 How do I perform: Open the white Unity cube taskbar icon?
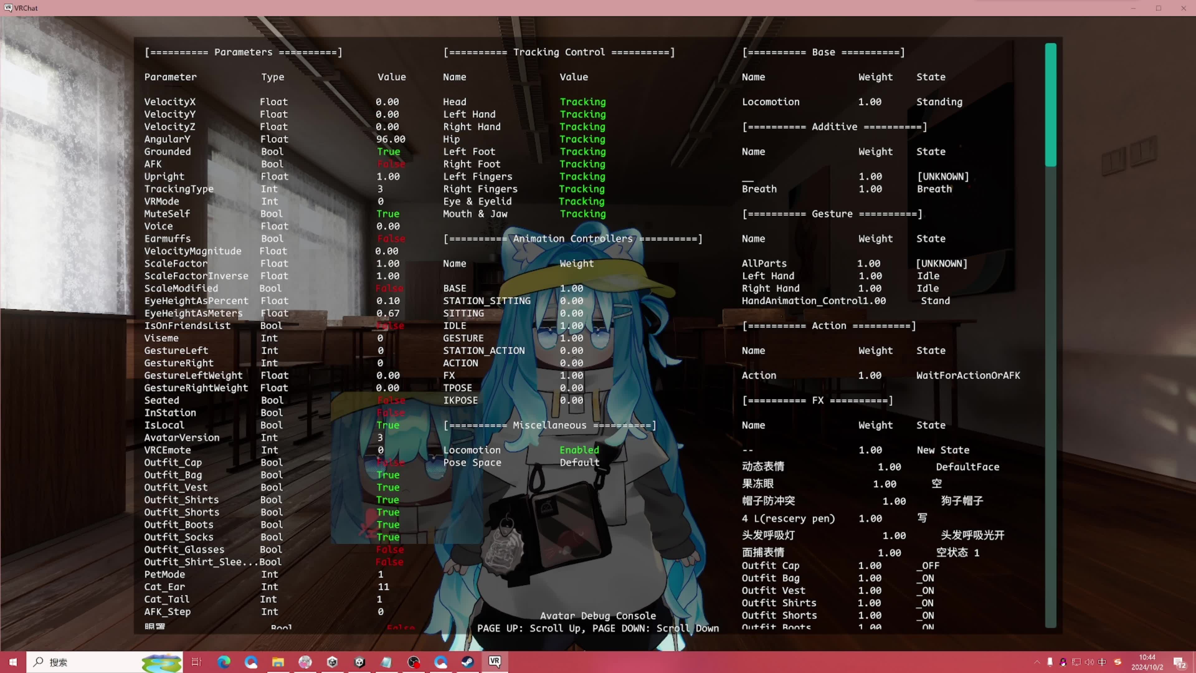click(332, 662)
